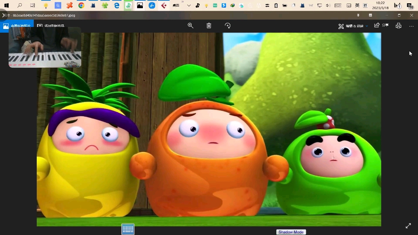Zoom in with the magnifier icon

[190, 26]
